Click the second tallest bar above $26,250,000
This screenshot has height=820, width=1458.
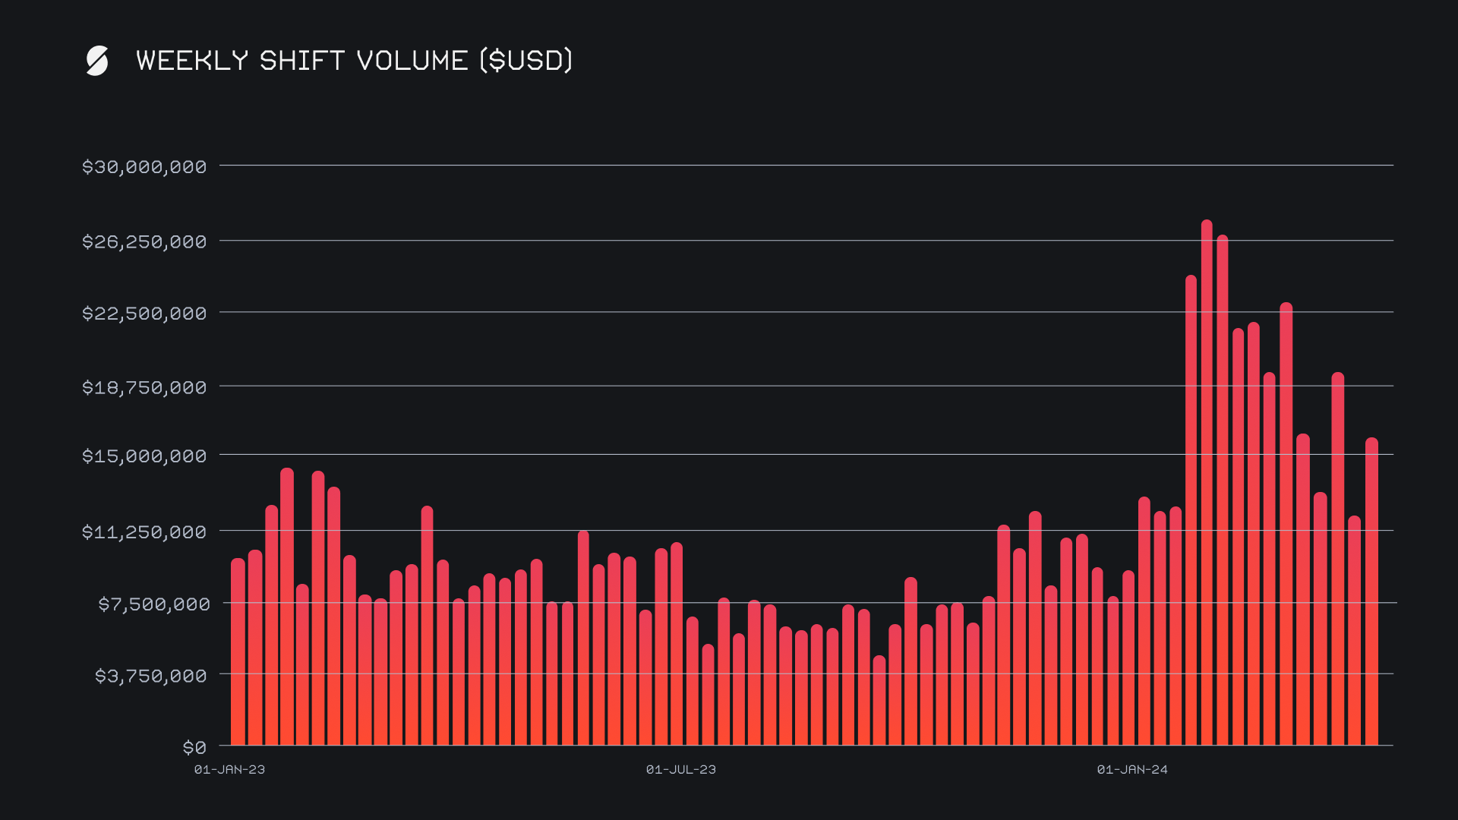pos(1223,494)
